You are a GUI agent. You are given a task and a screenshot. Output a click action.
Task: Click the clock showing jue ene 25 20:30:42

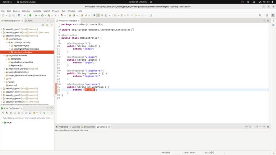pyautogui.click(x=138, y=2)
